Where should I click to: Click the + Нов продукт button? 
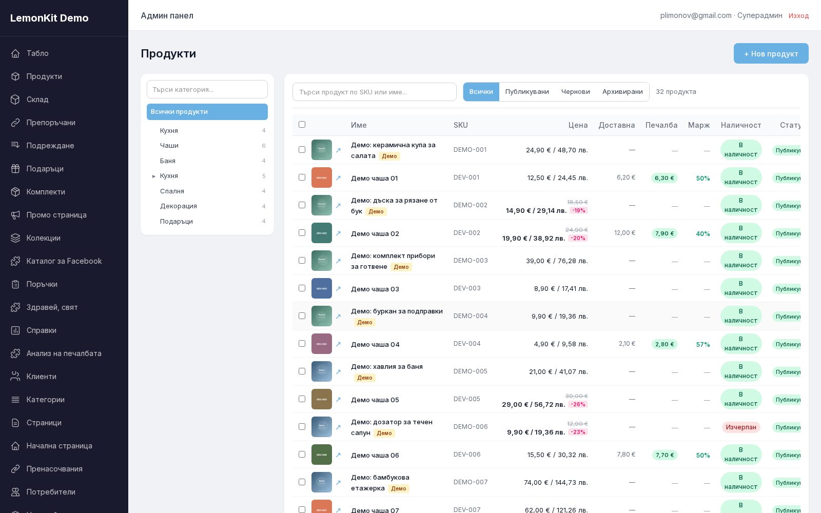click(x=771, y=53)
